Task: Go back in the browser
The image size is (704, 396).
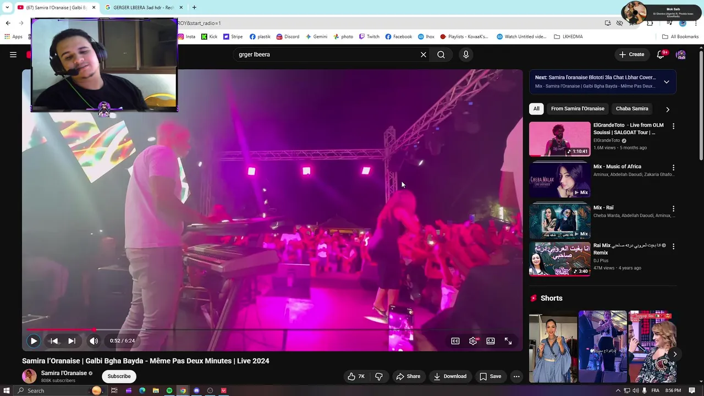Action: pyautogui.click(x=8, y=23)
